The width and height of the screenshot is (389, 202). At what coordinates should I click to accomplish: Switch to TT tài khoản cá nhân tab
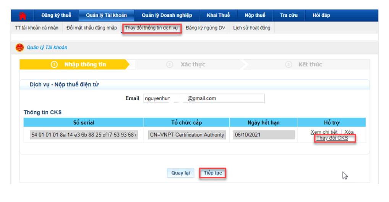37,28
